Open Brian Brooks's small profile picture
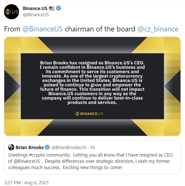The width and height of the screenshot is (185, 186). [x=11, y=147]
